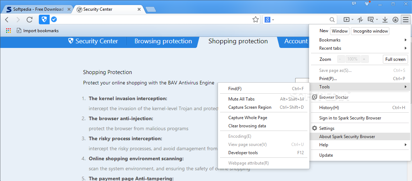Open About Spark Security Browser
The width and height of the screenshot is (412, 181).
[360, 137]
